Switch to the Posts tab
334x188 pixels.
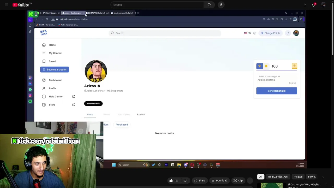pyautogui.click(x=90, y=114)
